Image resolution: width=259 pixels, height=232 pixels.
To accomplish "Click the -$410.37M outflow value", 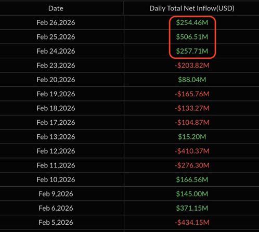I will (x=192, y=151).
